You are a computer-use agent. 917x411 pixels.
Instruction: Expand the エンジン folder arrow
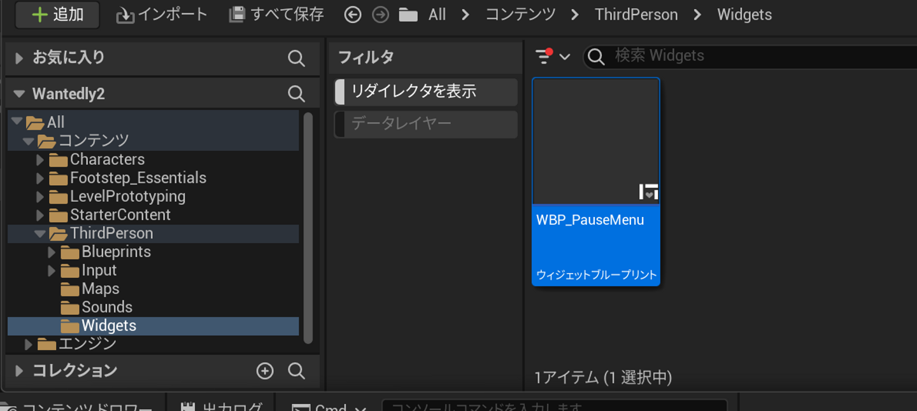pyautogui.click(x=28, y=344)
